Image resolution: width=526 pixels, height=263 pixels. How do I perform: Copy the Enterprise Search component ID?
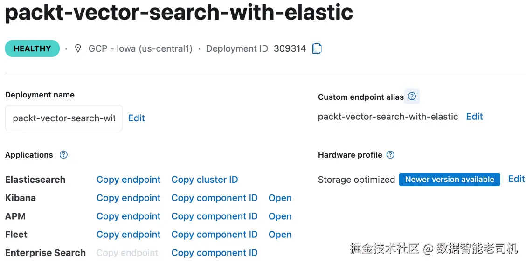point(215,253)
